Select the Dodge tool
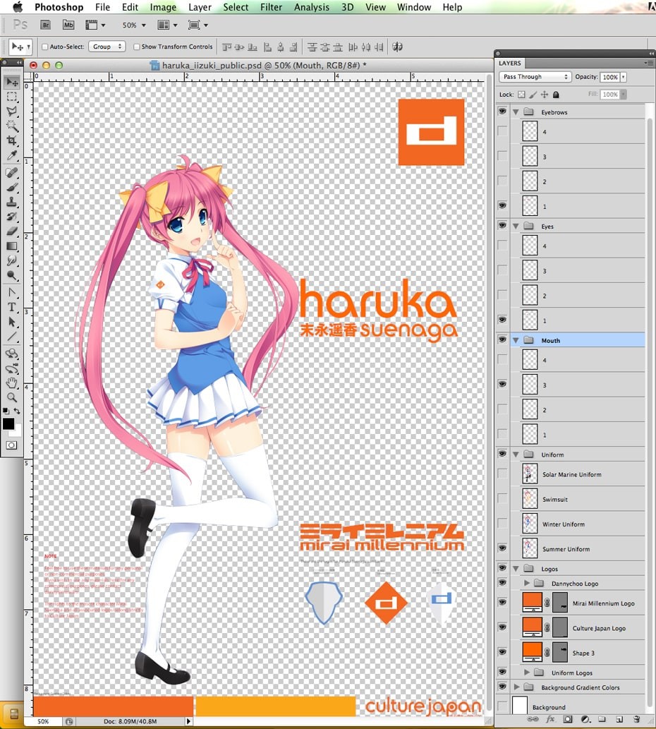Image resolution: width=656 pixels, height=729 pixels. [x=12, y=275]
